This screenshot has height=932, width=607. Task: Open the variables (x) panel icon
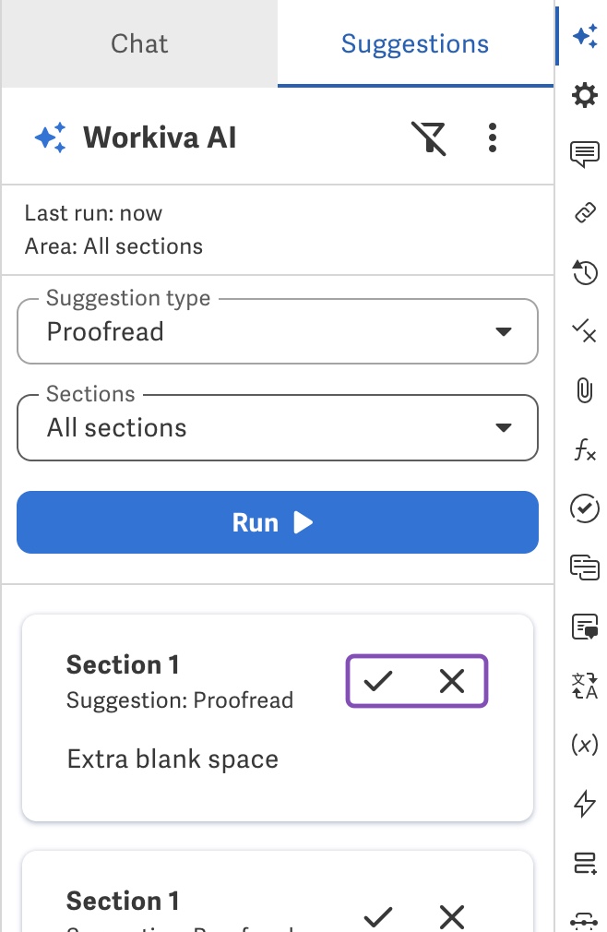585,744
